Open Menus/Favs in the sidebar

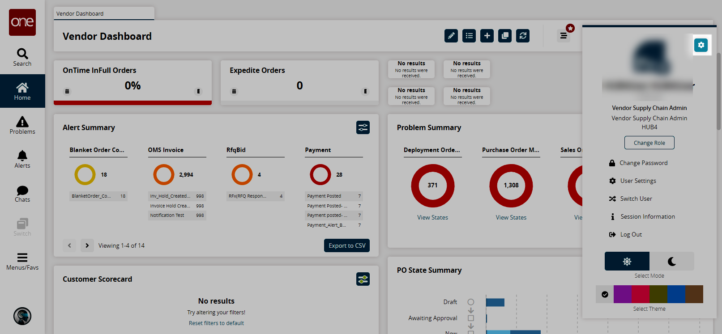point(22,262)
